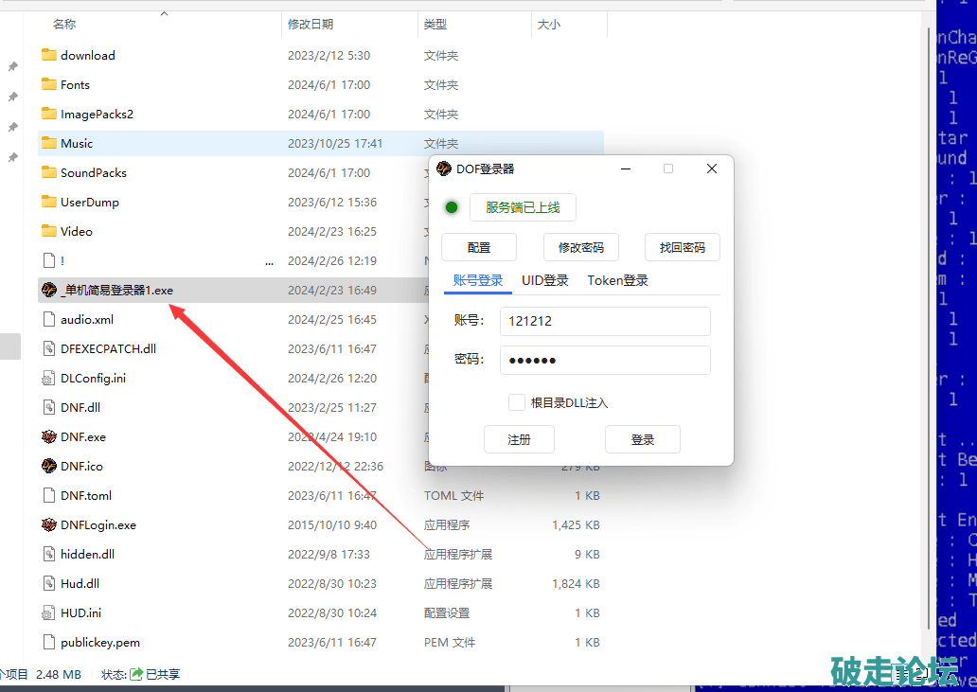Select the _单机简易登录器1.exe icon
Screen dimensions: 977x692
pos(49,291)
